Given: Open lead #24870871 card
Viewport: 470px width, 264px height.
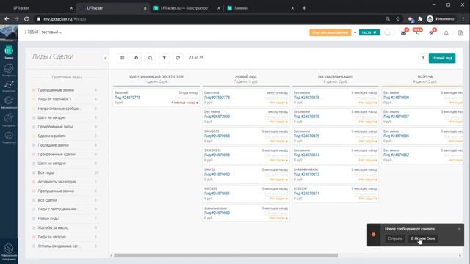Looking at the screenshot, I should 307,194.
